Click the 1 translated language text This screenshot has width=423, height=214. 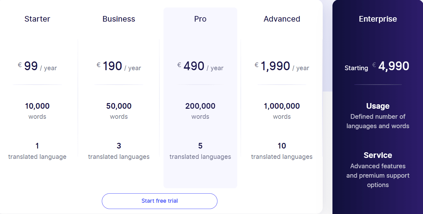coord(37,151)
